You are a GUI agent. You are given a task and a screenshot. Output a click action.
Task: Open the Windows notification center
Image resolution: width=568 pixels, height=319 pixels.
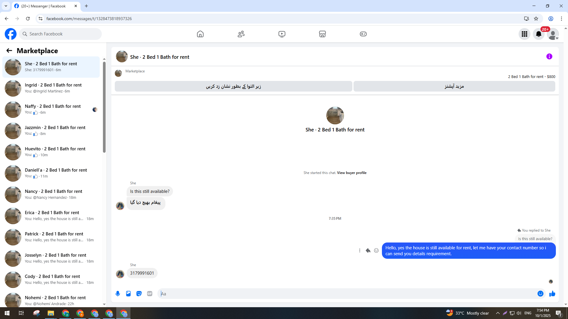pyautogui.click(x=559, y=313)
